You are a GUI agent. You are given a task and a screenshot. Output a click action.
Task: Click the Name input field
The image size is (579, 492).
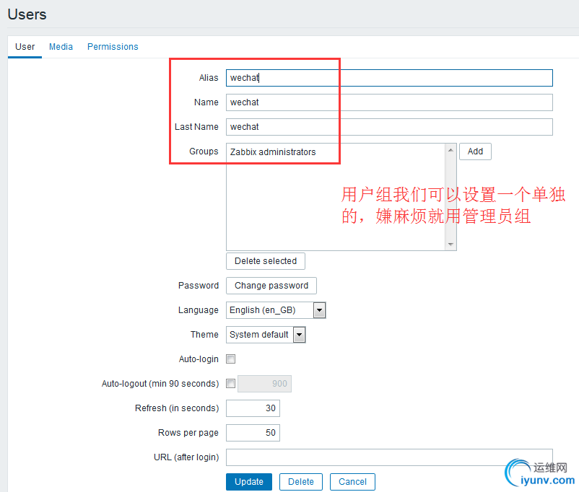389,102
